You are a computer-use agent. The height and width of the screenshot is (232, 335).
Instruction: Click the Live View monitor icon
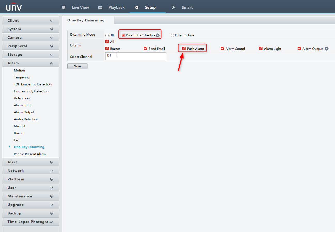63,7
